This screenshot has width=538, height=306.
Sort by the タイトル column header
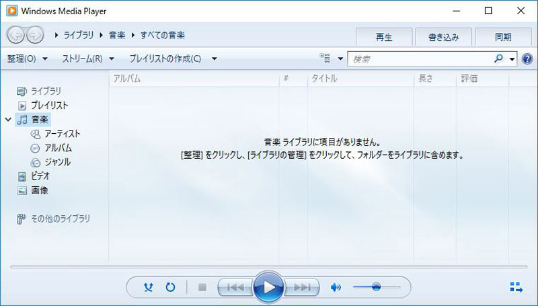(x=360, y=79)
